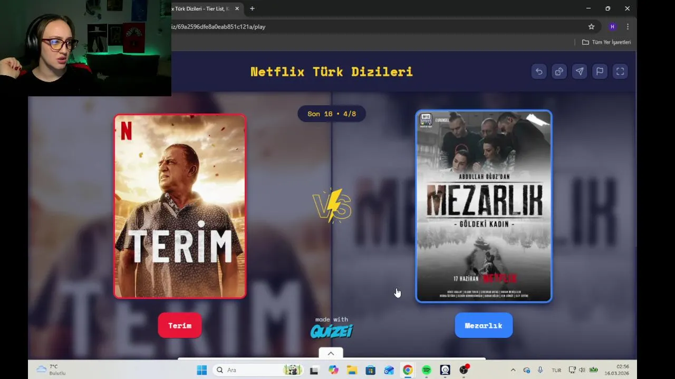
Task: Click the taskbar search box Ara
Action: coord(257,370)
